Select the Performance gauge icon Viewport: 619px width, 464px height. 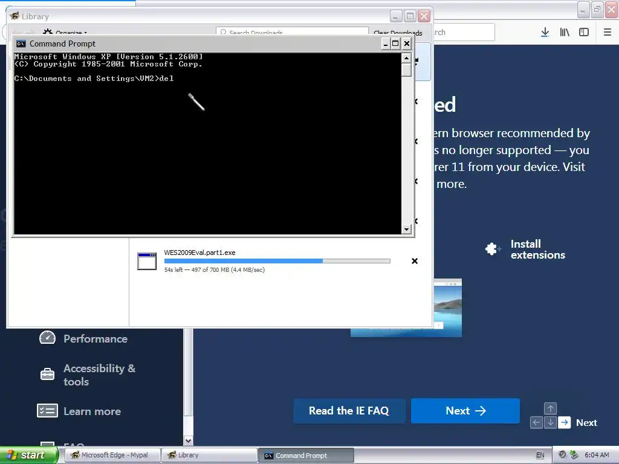tap(47, 338)
